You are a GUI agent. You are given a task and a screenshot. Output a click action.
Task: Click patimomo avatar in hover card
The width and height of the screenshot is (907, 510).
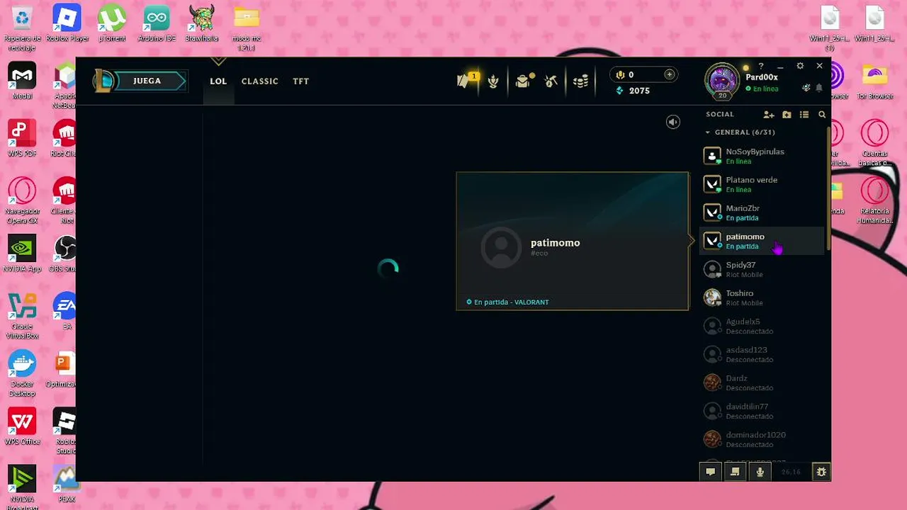coord(501,248)
